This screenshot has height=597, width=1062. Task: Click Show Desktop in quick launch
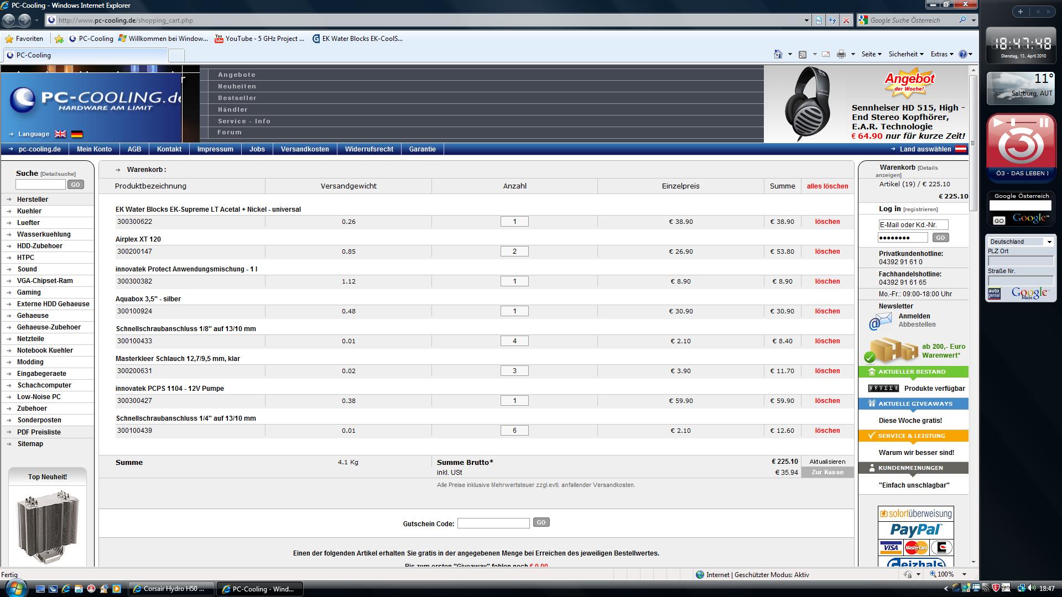[40, 589]
